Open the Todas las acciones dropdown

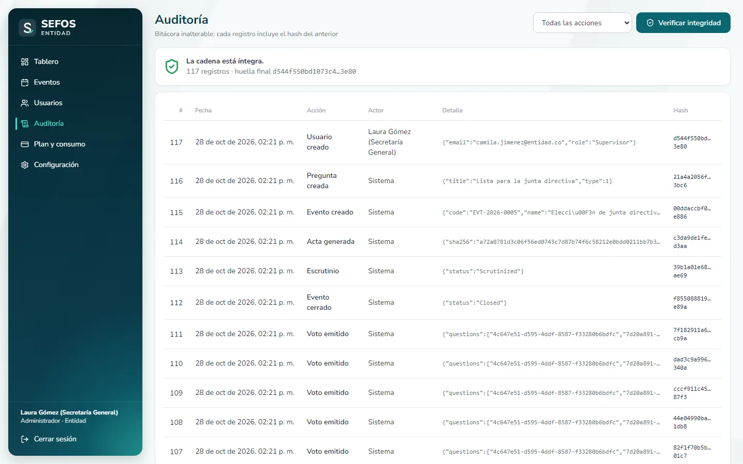pyautogui.click(x=582, y=23)
